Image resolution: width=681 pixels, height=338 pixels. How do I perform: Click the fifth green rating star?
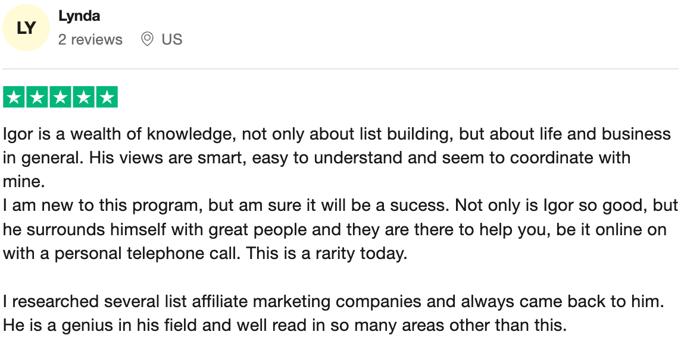(x=107, y=97)
